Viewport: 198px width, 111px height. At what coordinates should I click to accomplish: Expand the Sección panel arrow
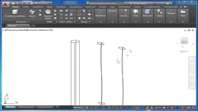pos(112,22)
